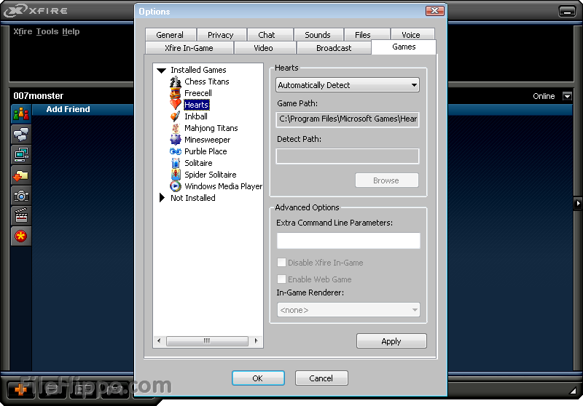Click the Purble Place game icon
Viewport: 583px width, 406px height.
click(176, 151)
